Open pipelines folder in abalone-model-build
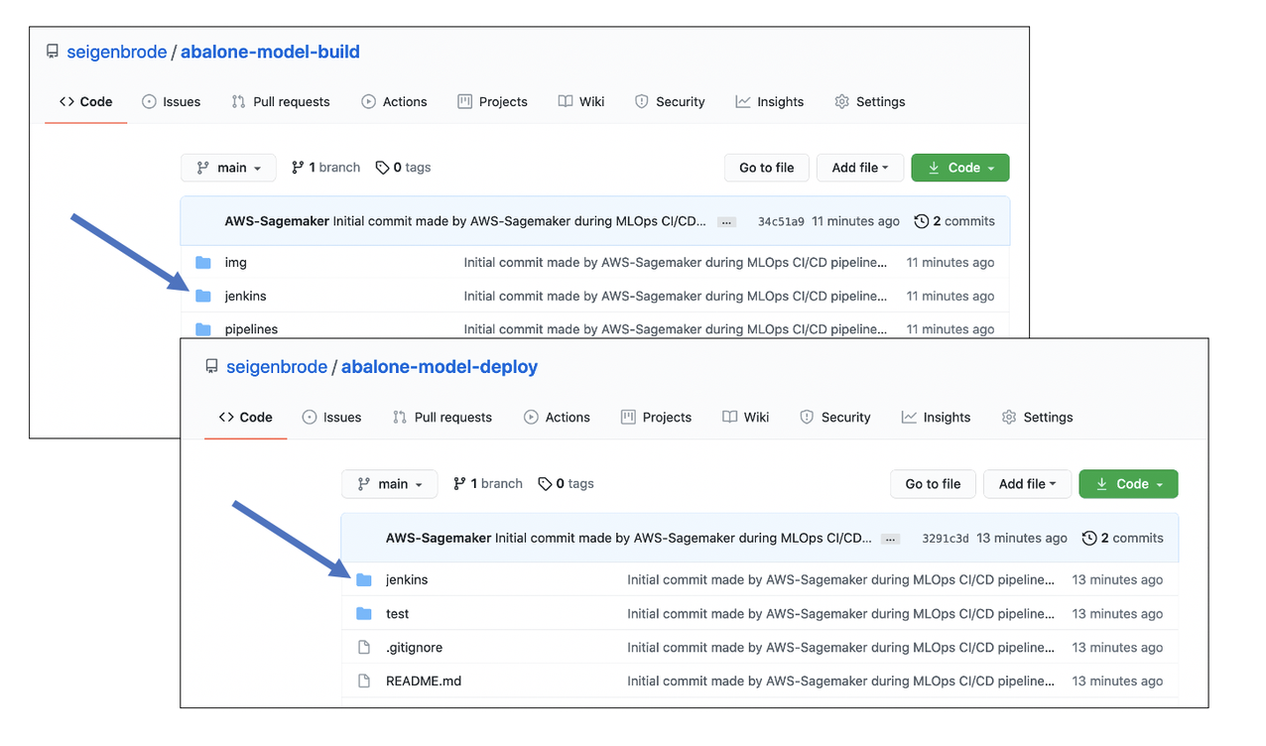 pos(251,329)
